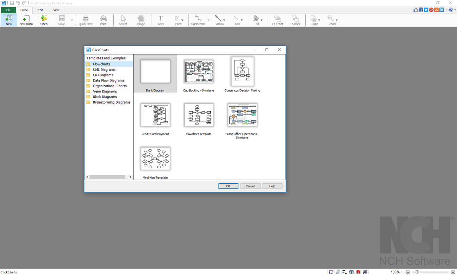Select the ER Diagrams category
The width and height of the screenshot is (457, 275).
click(103, 75)
